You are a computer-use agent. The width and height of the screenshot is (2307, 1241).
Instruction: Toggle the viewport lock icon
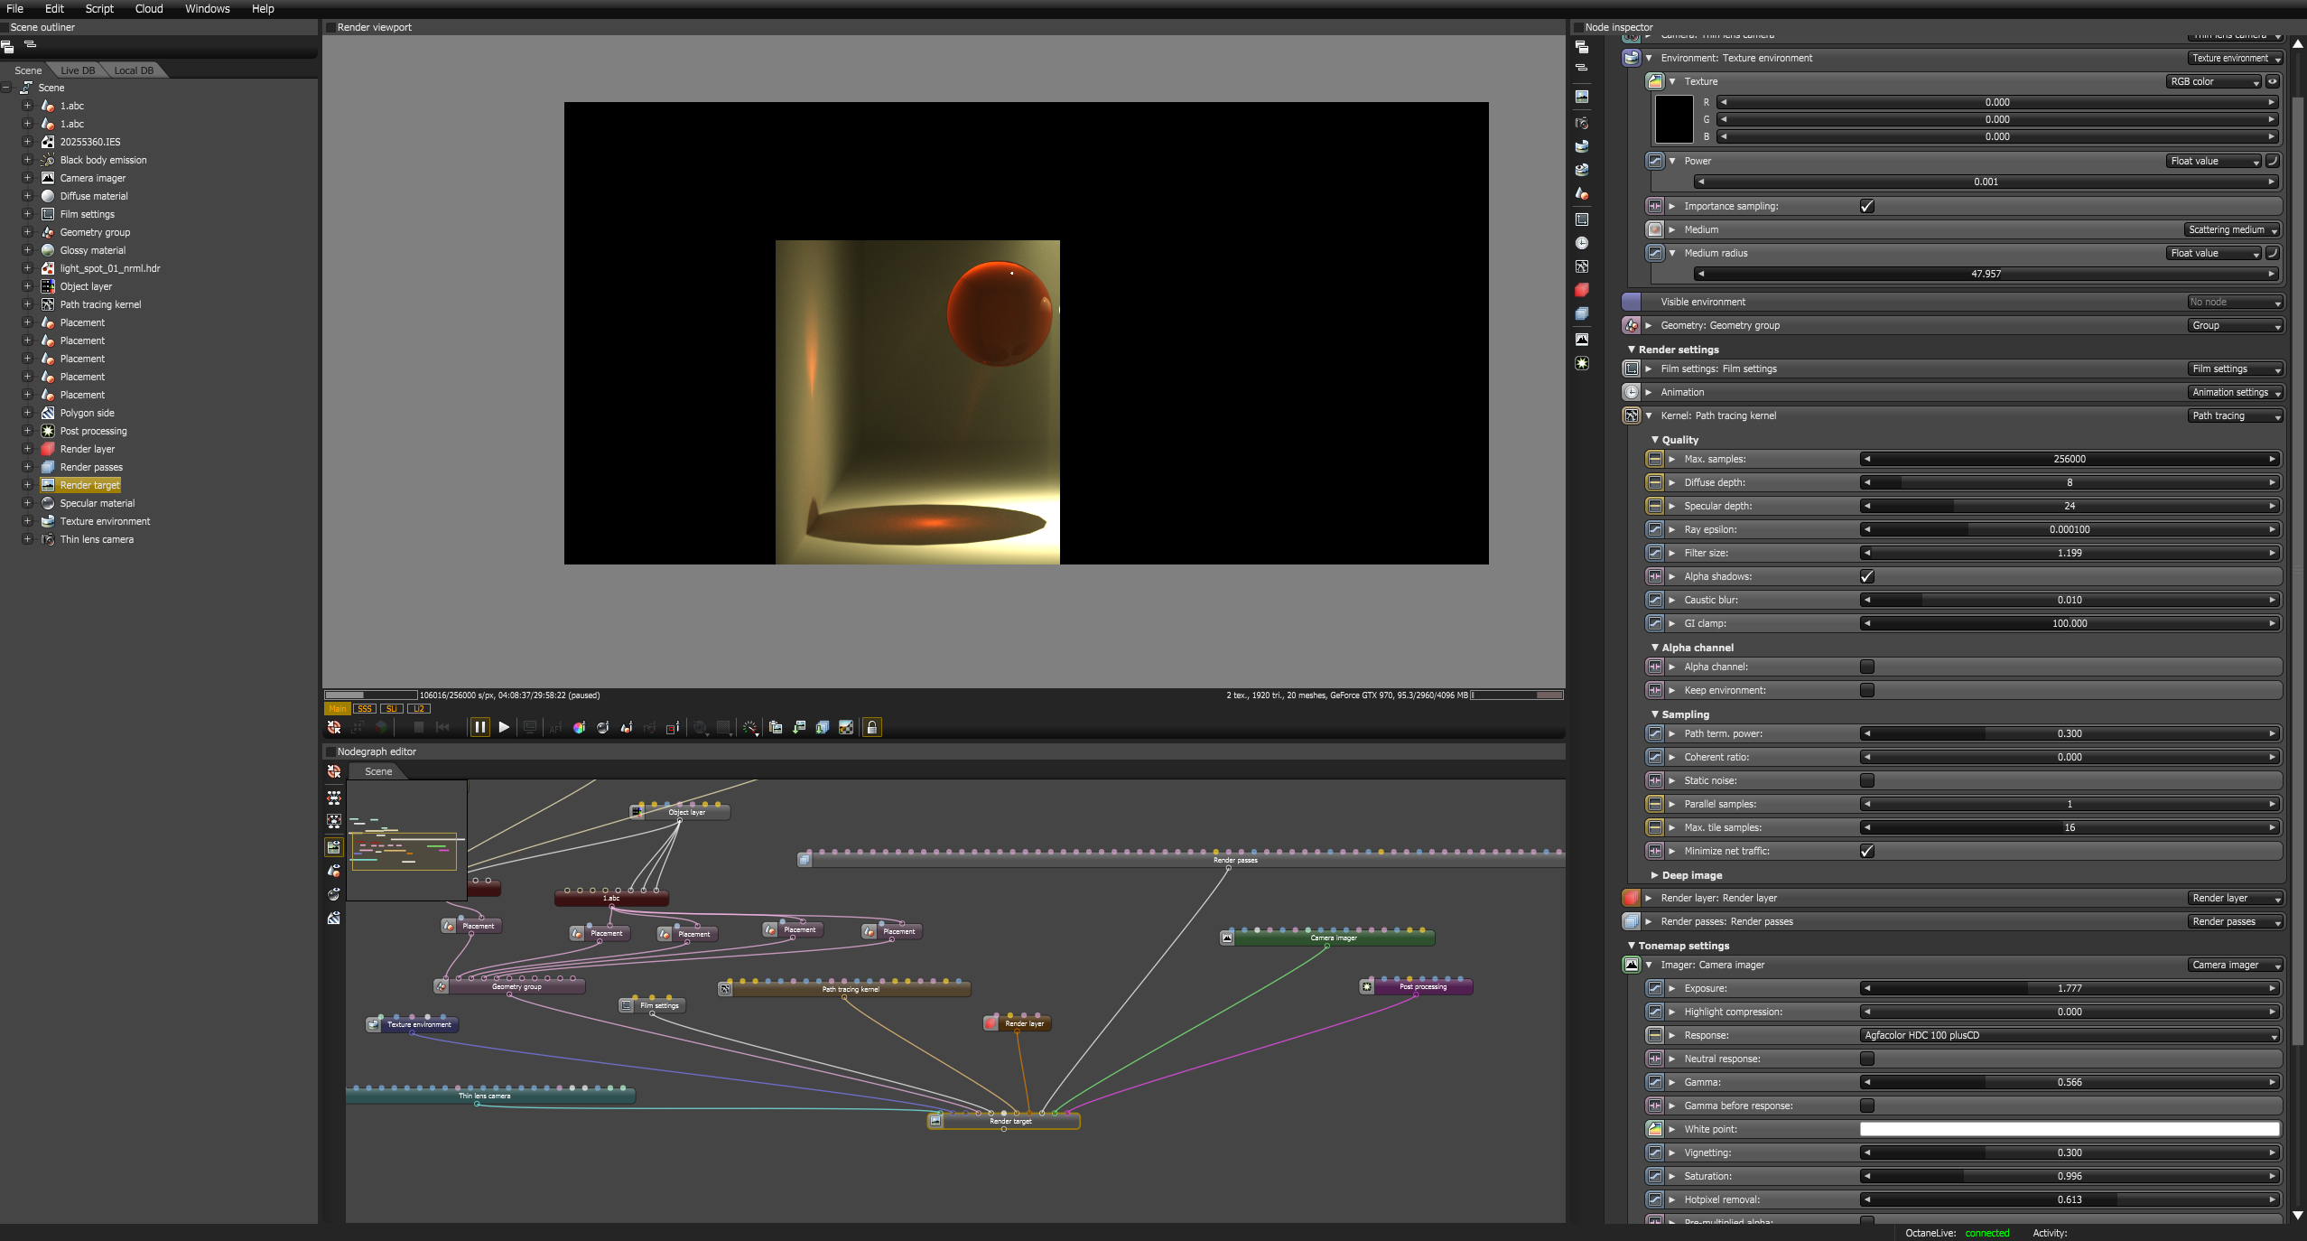pos(872,727)
